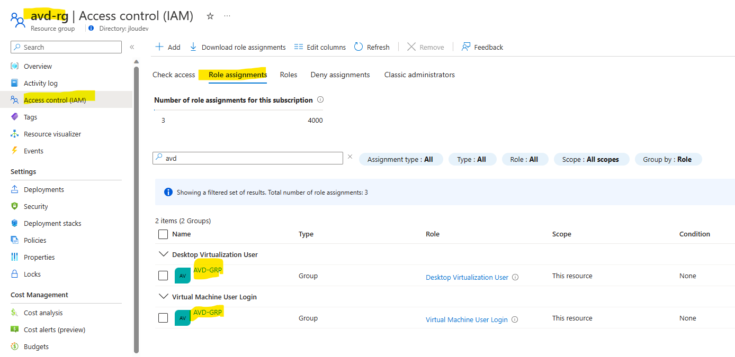The image size is (735, 357).
Task: Click the Feedback button
Action: click(x=482, y=47)
